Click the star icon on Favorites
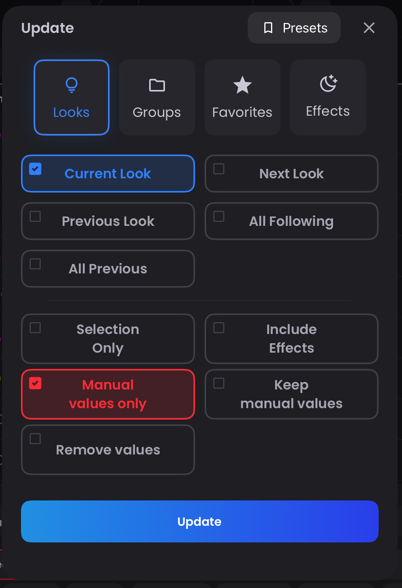Image resolution: width=402 pixels, height=588 pixels. [243, 85]
